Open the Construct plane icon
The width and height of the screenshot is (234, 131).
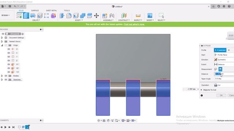(124, 16)
